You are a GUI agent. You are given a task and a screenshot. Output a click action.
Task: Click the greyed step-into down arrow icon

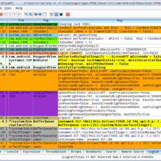pyautogui.click(x=10, y=14)
